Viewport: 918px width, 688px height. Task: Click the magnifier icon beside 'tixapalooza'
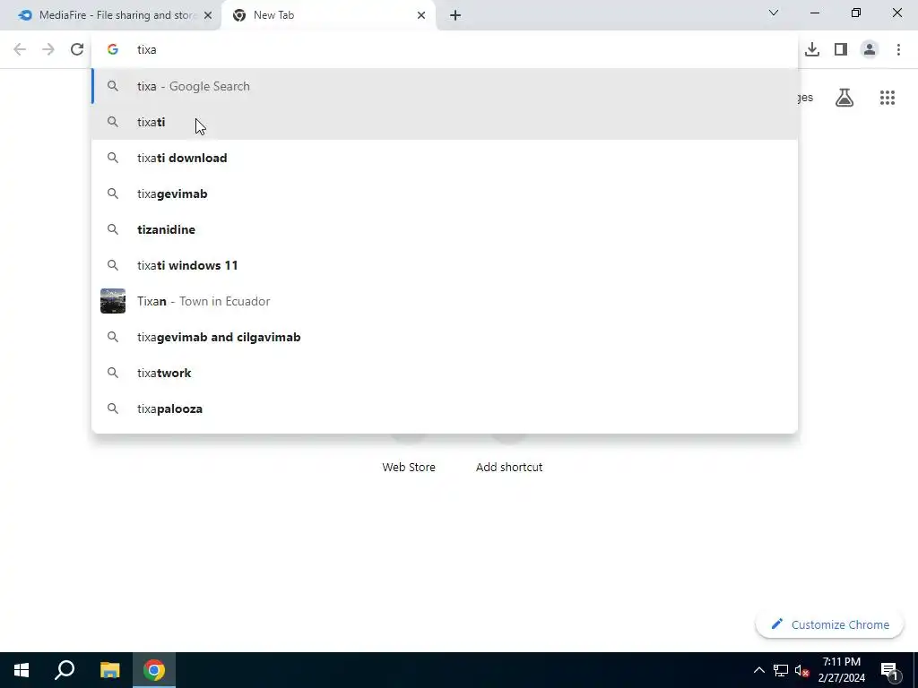point(113,408)
